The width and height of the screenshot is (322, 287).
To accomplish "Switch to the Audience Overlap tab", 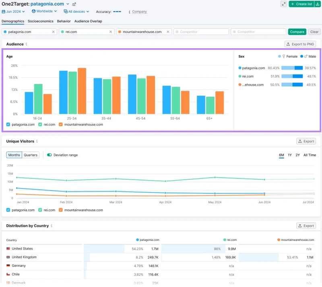I will (88, 21).
